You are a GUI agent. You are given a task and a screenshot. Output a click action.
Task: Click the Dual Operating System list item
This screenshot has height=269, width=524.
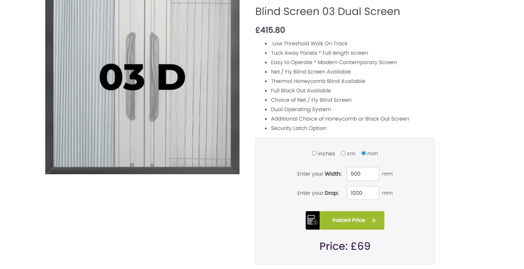301,109
